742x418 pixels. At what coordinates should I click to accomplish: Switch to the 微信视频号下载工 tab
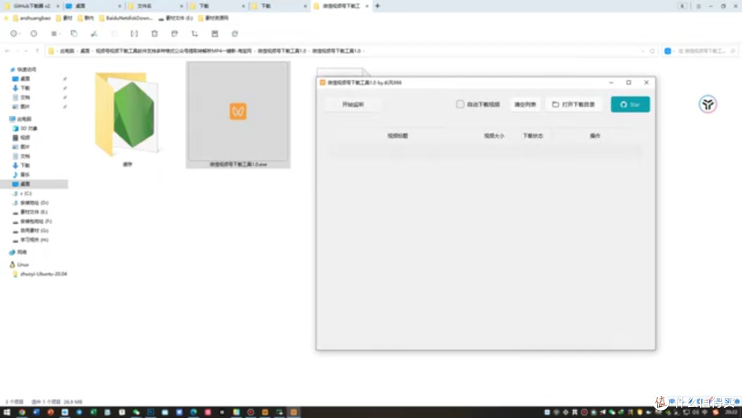pos(341,6)
